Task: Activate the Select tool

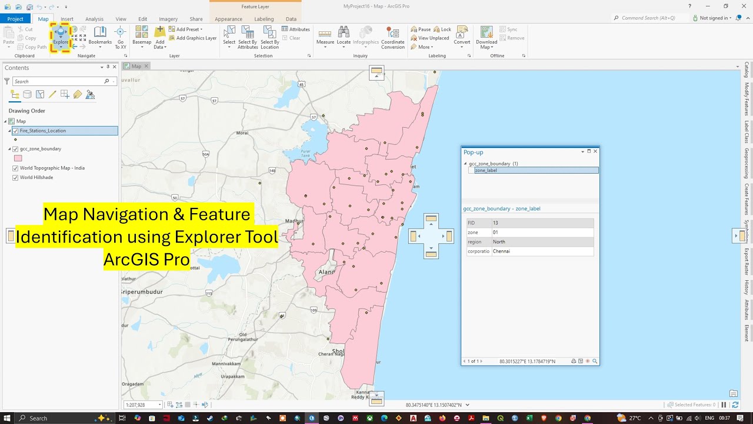Action: (x=229, y=37)
